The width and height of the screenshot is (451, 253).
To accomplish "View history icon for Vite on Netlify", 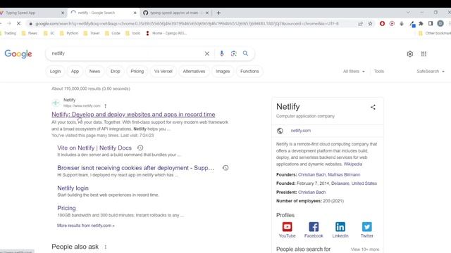I will (140, 148).
